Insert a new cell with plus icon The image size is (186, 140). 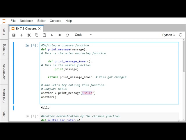tap(22, 35)
